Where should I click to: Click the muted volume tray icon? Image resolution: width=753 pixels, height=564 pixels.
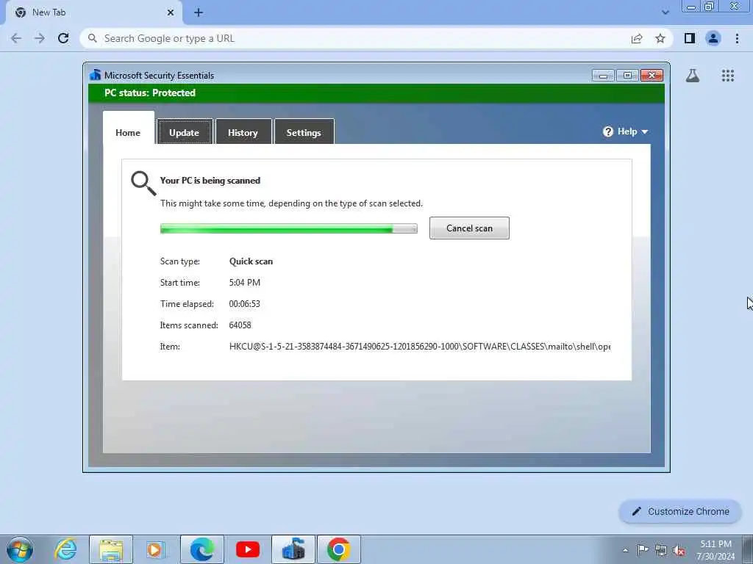tap(679, 550)
